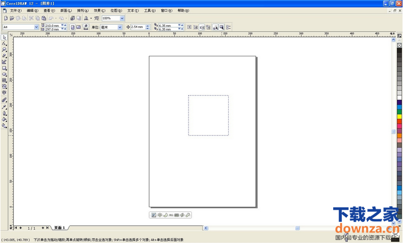403x243 pixels.
Task: Open the 版面 menu
Action: tap(66, 11)
